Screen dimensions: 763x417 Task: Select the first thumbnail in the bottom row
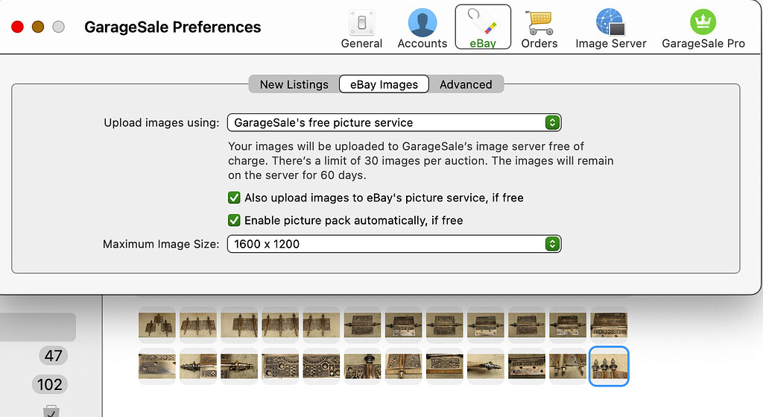click(157, 366)
